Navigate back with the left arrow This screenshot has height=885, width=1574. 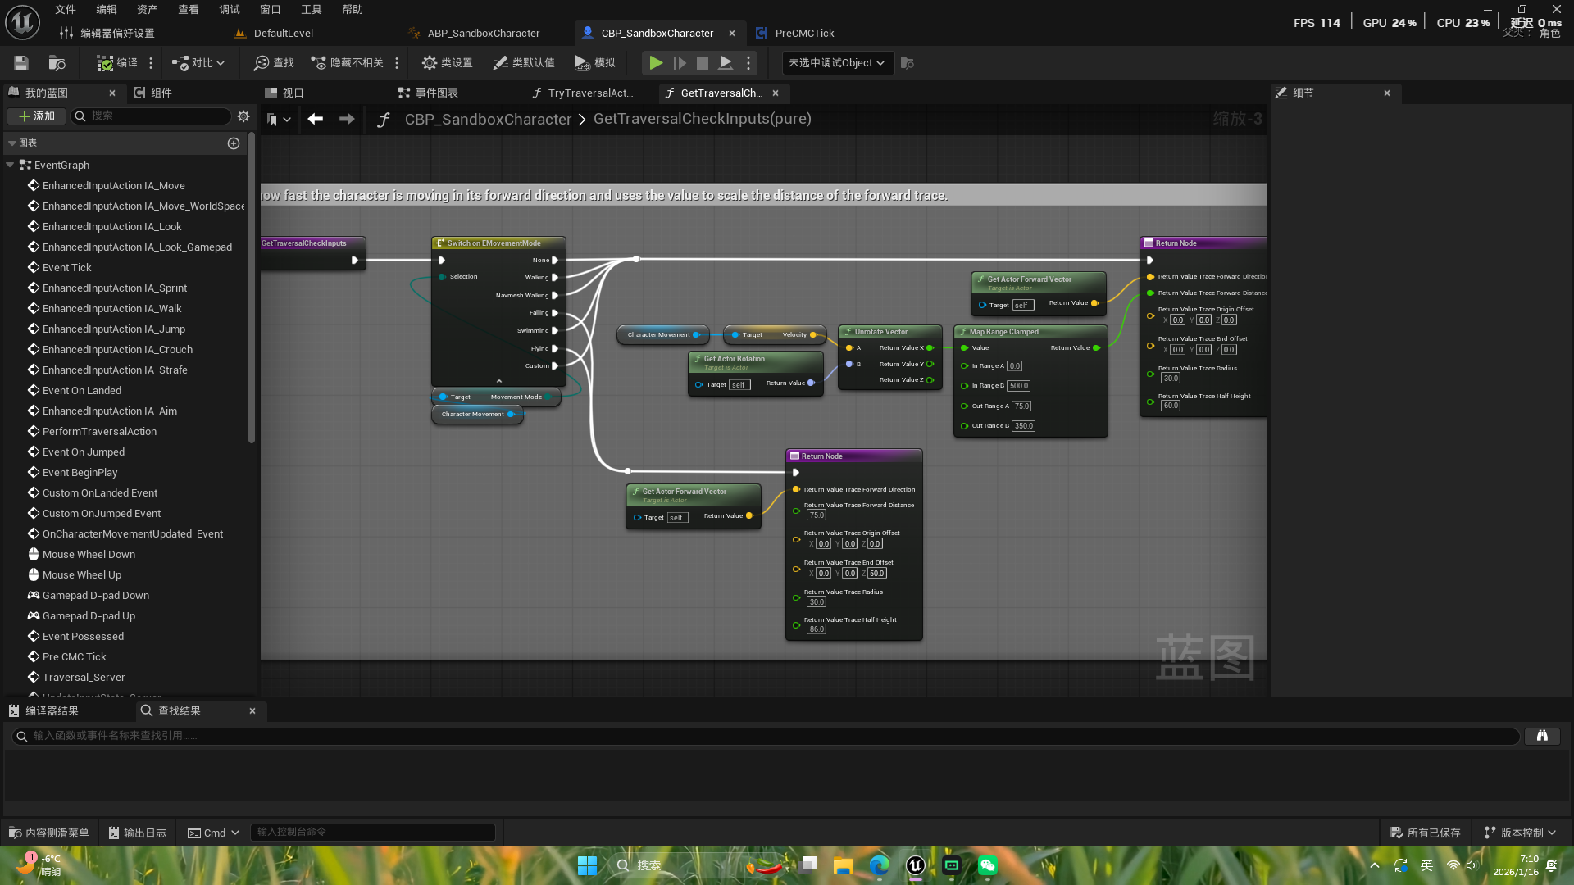[315, 120]
